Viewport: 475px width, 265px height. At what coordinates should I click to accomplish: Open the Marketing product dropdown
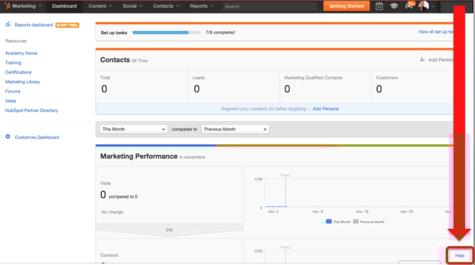click(x=27, y=6)
